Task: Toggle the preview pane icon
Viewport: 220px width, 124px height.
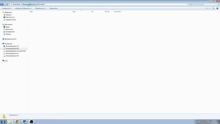Action: point(213,8)
